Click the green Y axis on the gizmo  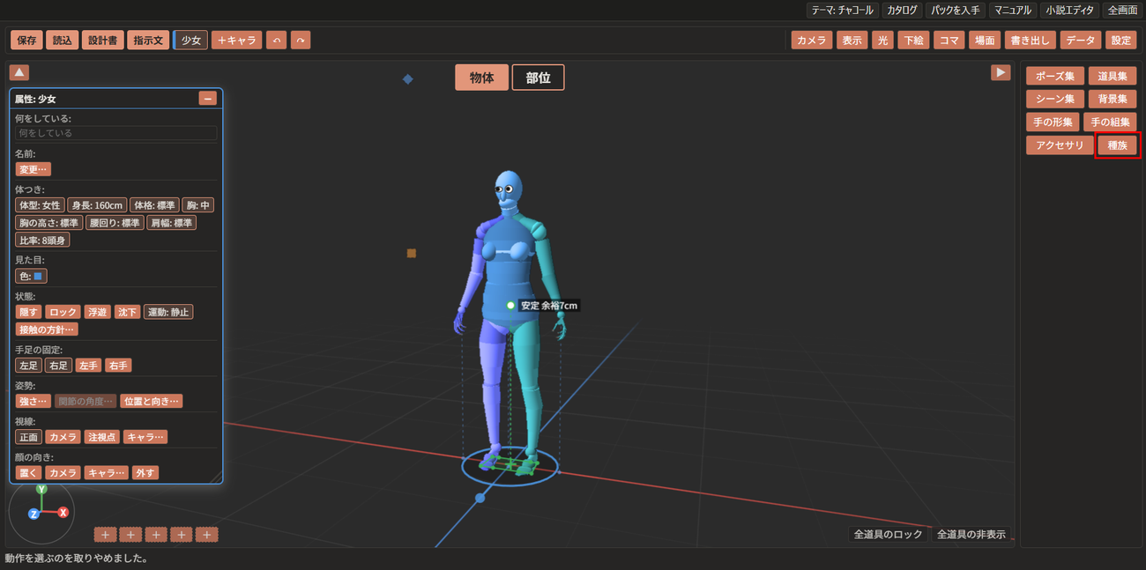tap(41, 489)
